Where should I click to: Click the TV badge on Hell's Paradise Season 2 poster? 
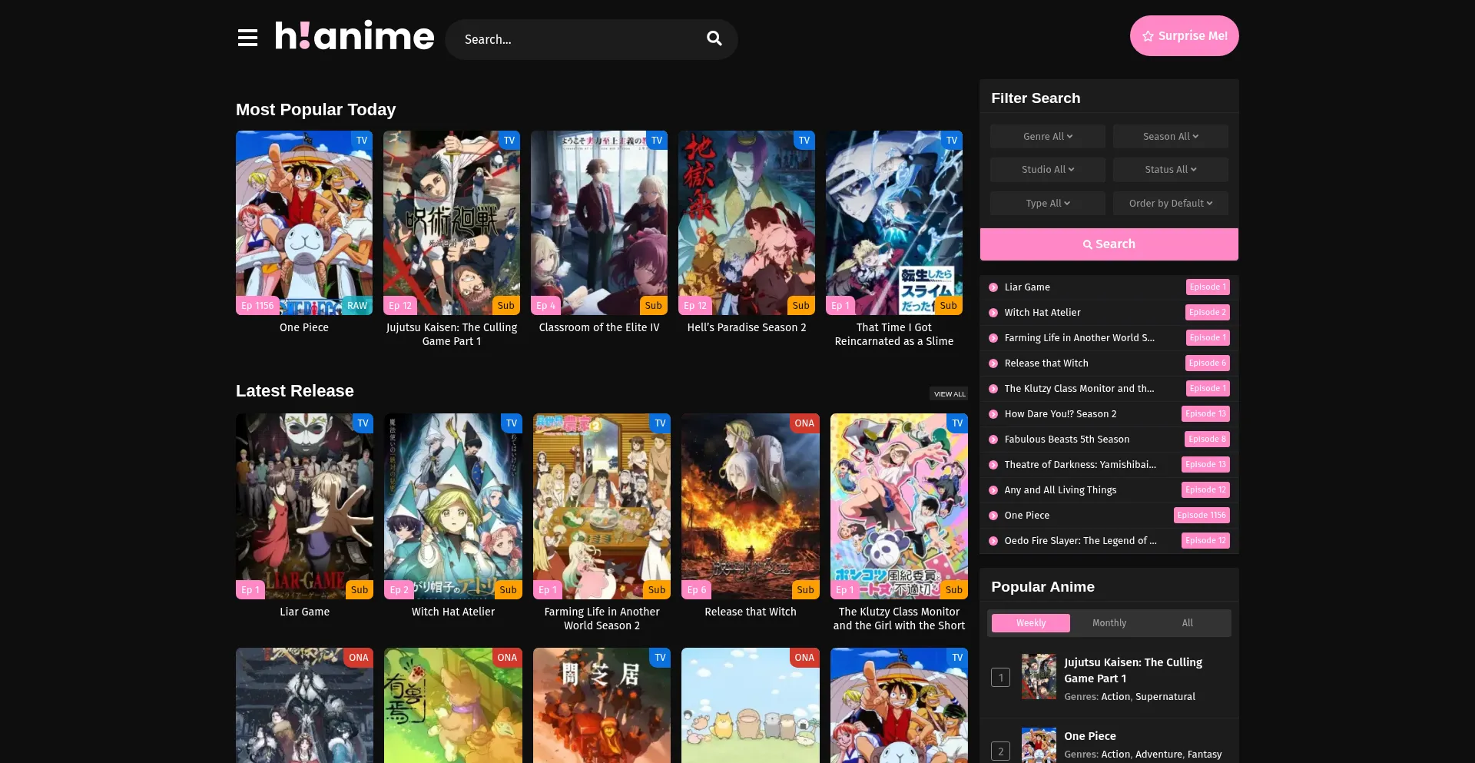tap(804, 141)
